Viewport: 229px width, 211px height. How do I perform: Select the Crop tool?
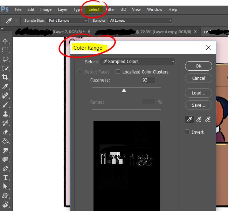(5, 77)
